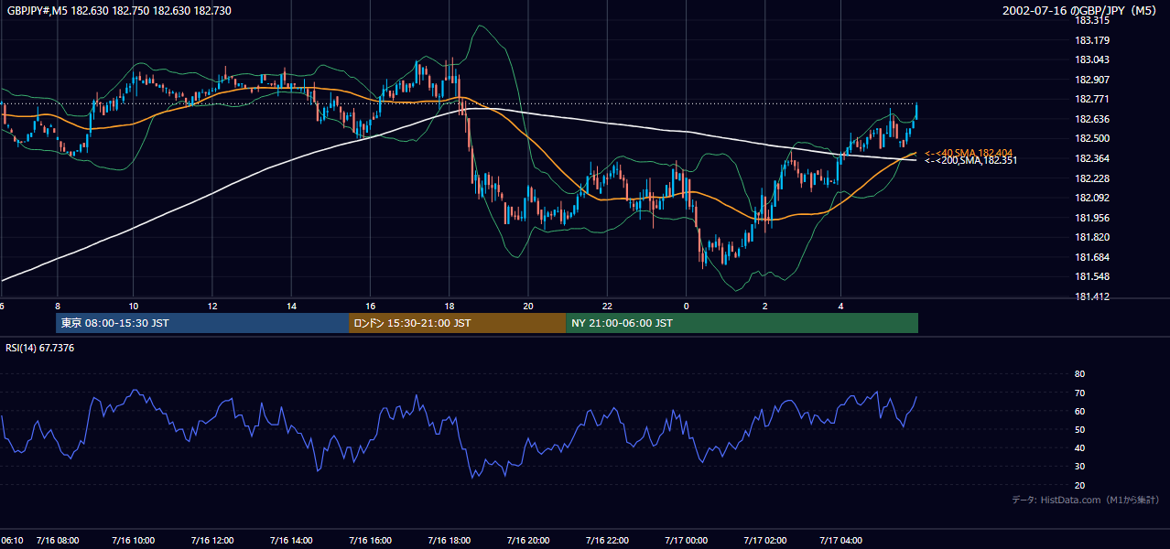Click hour label 16 under price chart

click(x=370, y=306)
